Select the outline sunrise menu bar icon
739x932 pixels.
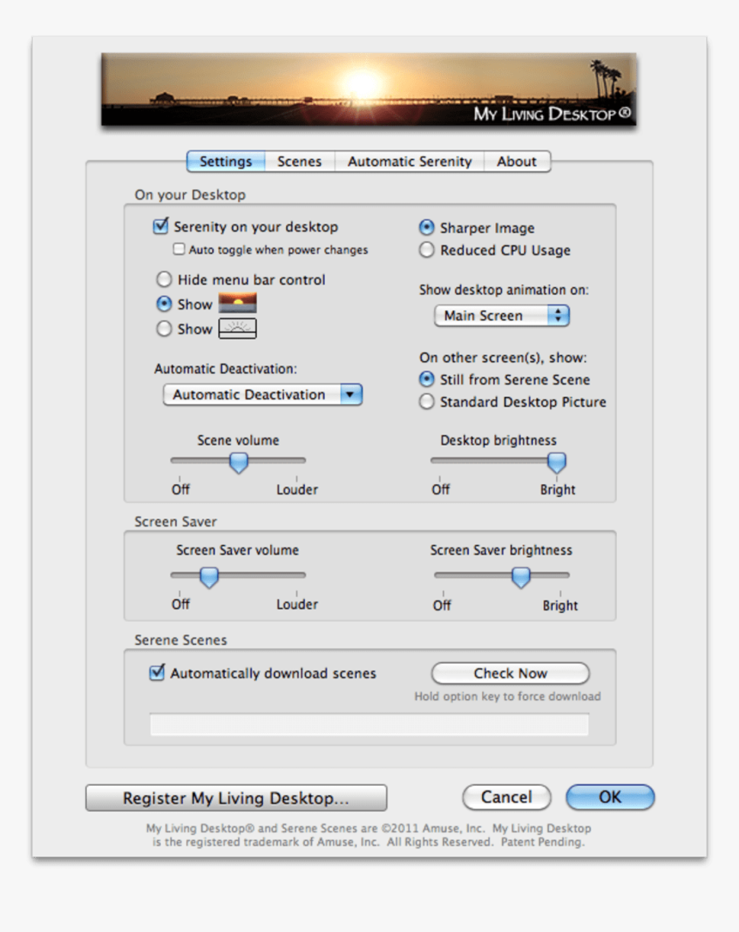(238, 328)
